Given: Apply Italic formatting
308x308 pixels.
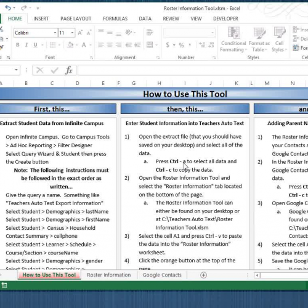Looking at the screenshot, I should [x=26, y=45].
